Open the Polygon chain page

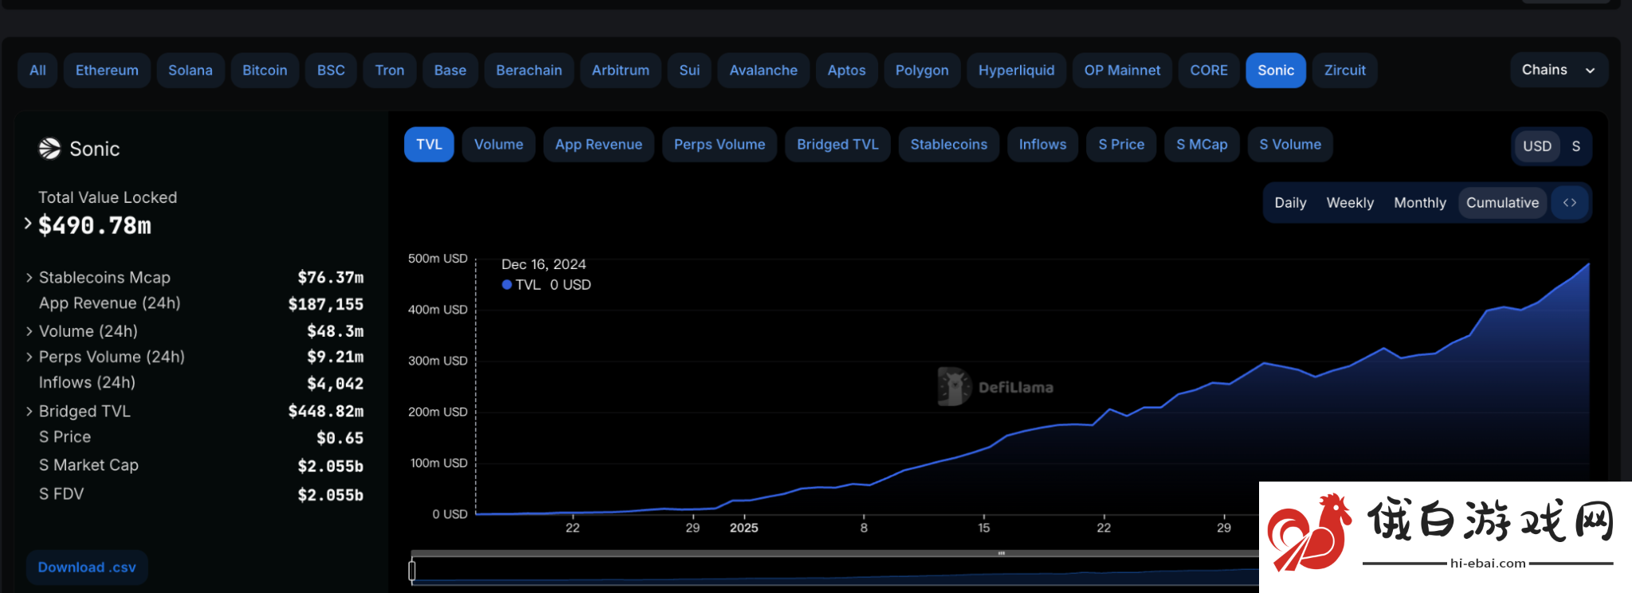point(922,70)
